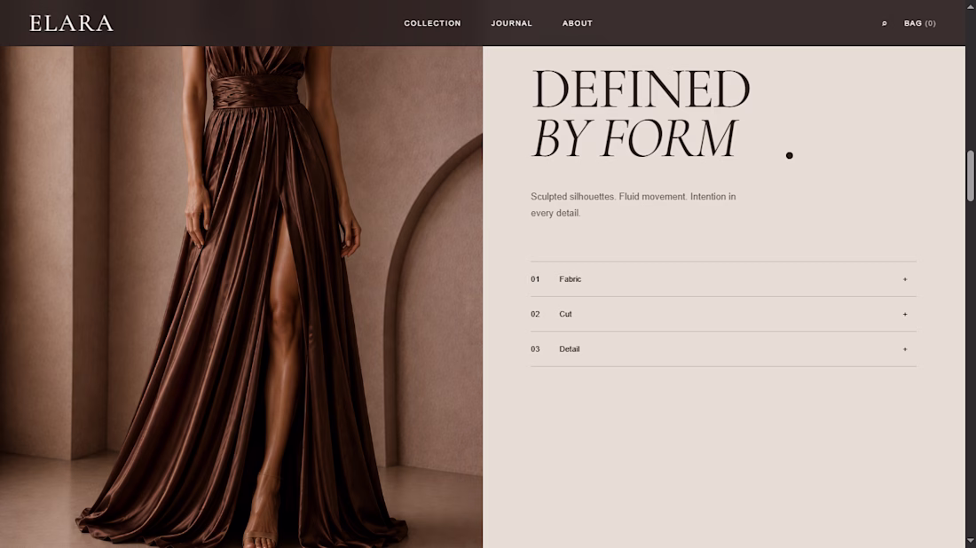
Task: Expand the 01 Fabric accordion row
Action: coord(723,278)
